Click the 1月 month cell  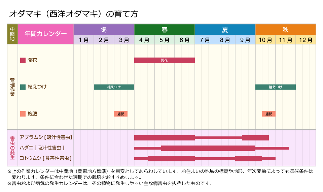pyautogui.click(x=84, y=40)
